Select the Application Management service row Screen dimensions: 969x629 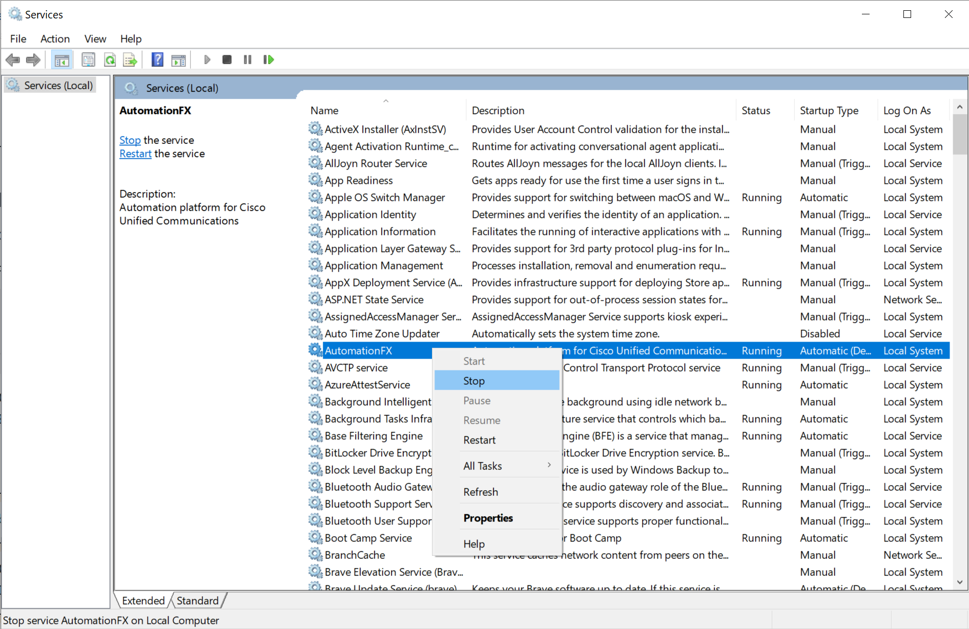click(628, 265)
